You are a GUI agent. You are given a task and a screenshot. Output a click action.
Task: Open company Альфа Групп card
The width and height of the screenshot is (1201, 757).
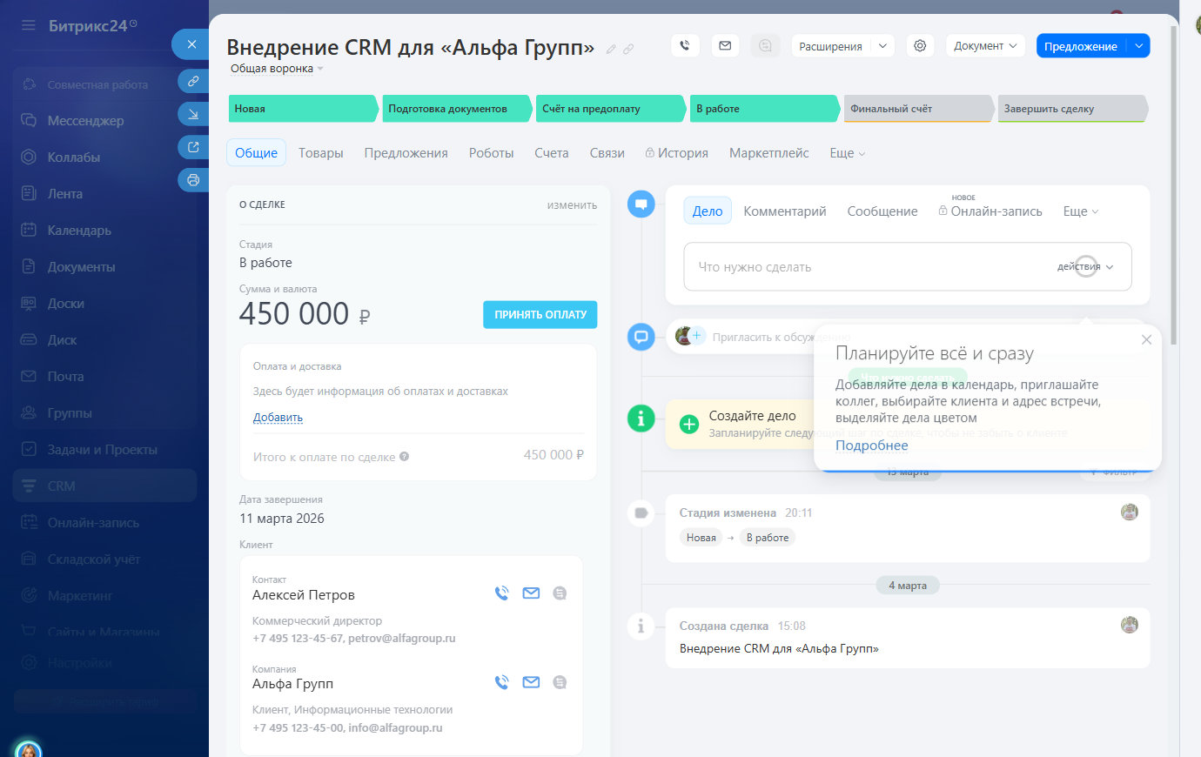coord(292,684)
